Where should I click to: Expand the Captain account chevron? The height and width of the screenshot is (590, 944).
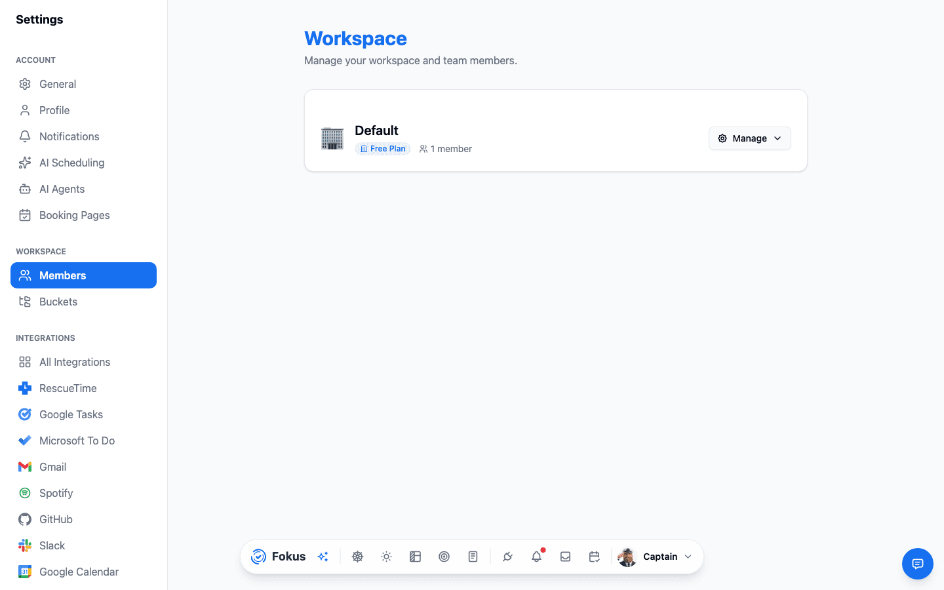click(x=688, y=557)
